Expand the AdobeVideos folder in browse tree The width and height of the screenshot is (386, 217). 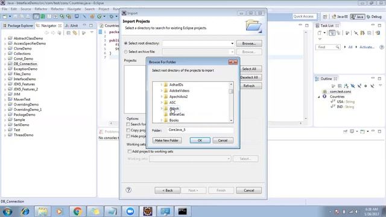pyautogui.click(x=162, y=90)
